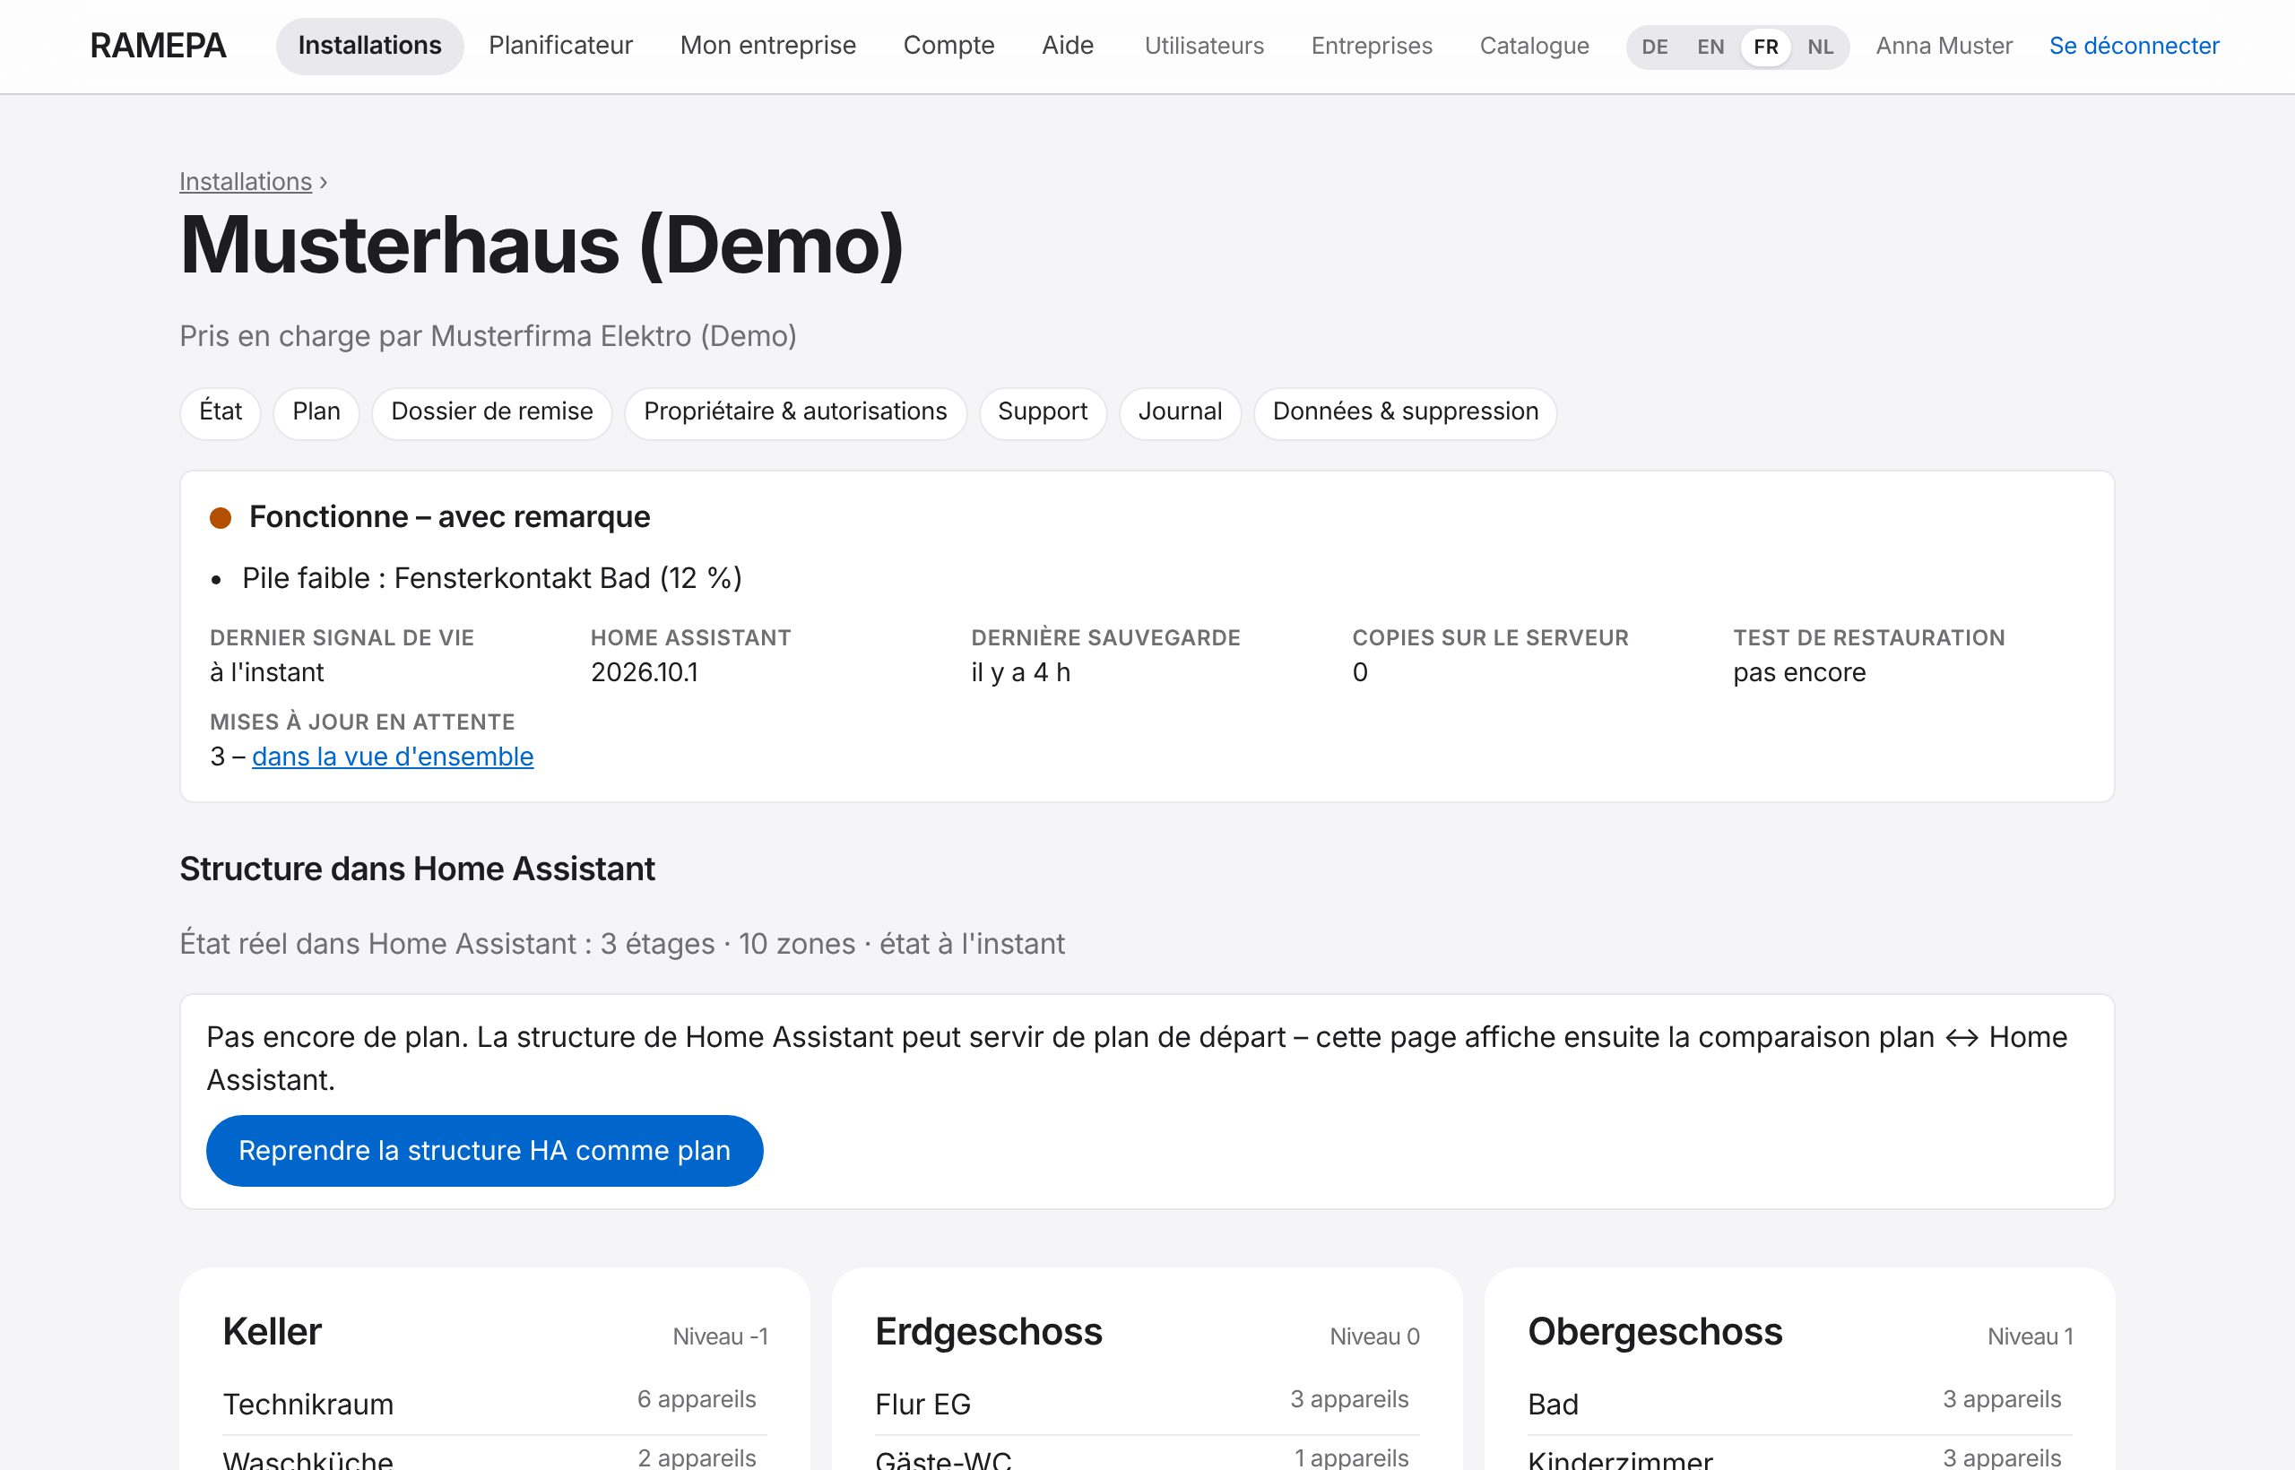Open the Dossier de remise section
The height and width of the screenshot is (1470, 2295).
click(x=491, y=412)
